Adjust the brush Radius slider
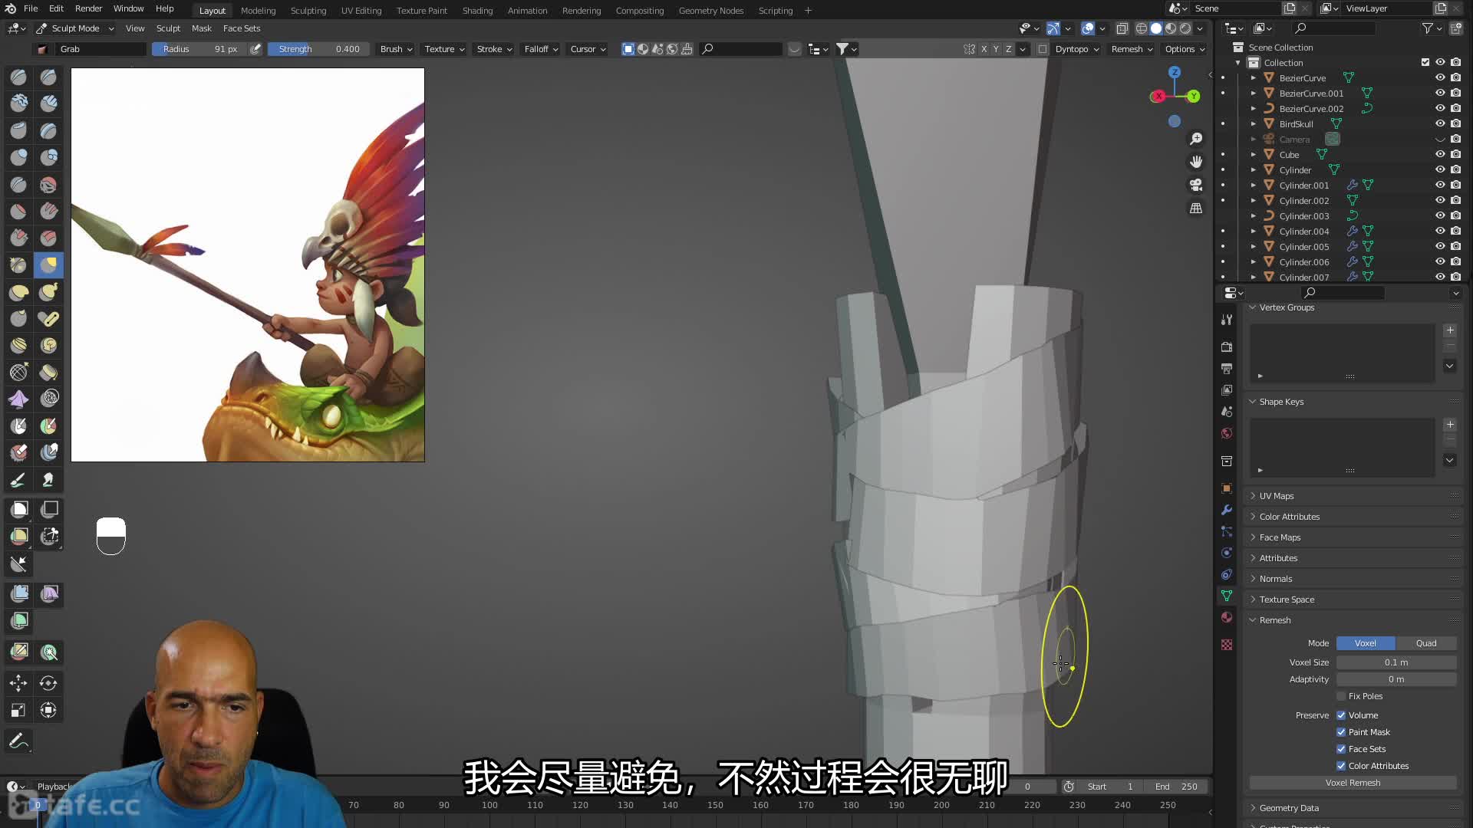This screenshot has height=828, width=1473. pyautogui.click(x=199, y=49)
